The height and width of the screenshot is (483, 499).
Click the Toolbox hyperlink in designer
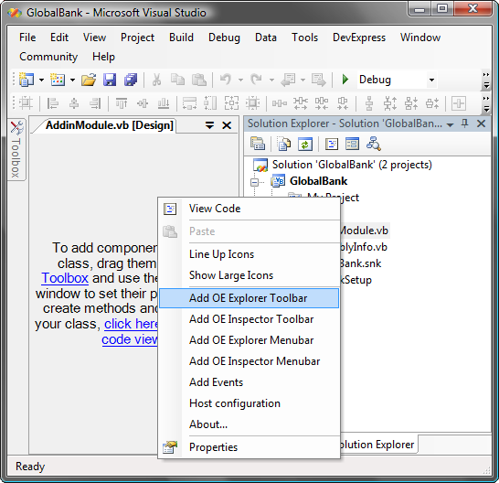click(65, 278)
